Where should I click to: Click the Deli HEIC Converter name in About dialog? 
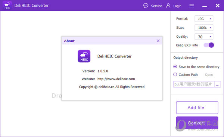pos(115,56)
